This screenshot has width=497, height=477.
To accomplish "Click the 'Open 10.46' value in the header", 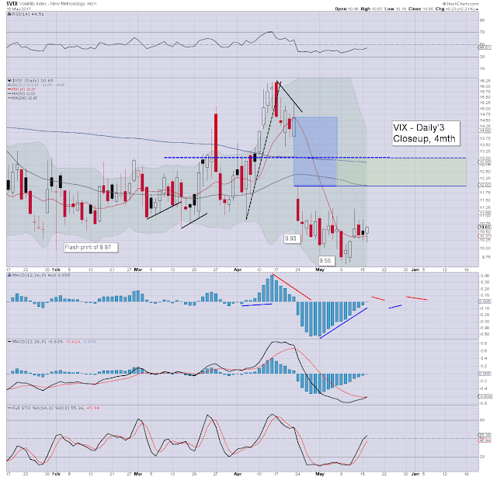I will [346, 9].
